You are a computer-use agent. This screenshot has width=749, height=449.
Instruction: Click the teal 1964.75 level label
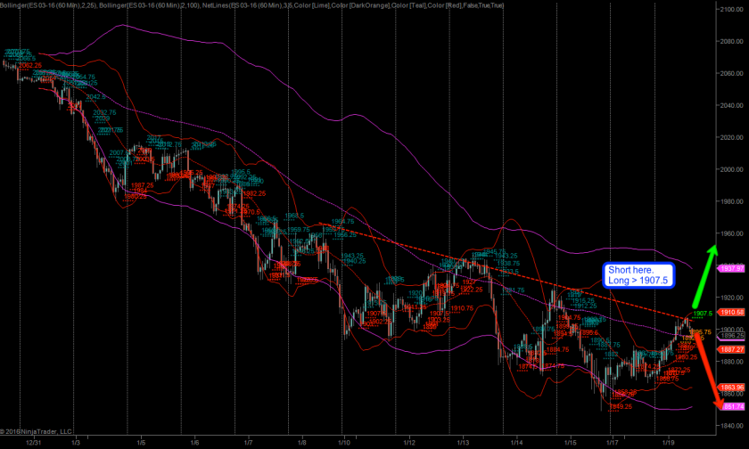click(x=343, y=222)
